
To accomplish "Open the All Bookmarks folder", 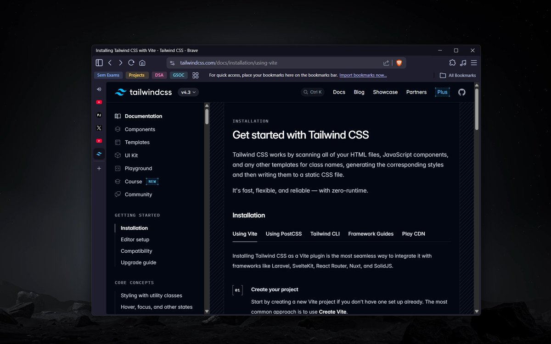I will [458, 75].
